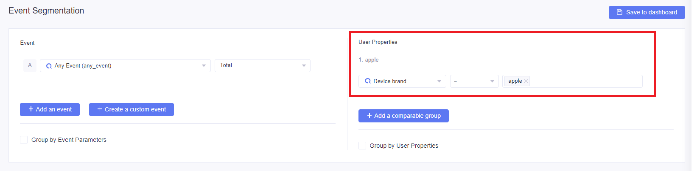Click the Add an event button

[50, 109]
